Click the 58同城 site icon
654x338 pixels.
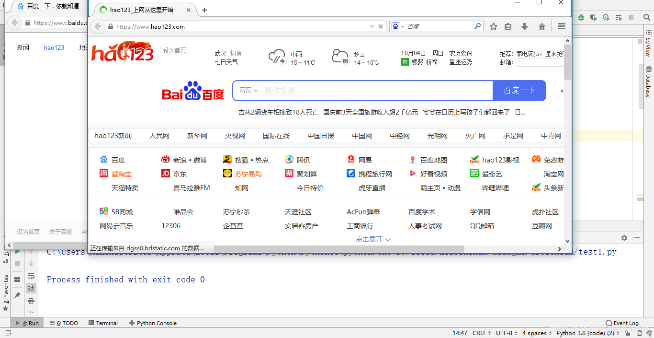pyautogui.click(x=104, y=211)
